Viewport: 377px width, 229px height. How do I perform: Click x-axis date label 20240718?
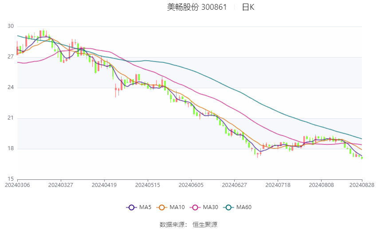click(x=278, y=185)
